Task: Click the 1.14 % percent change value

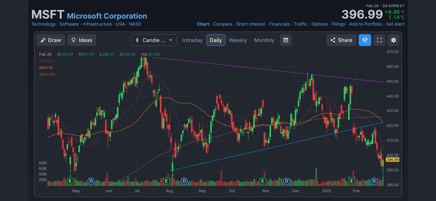Action: click(x=396, y=17)
